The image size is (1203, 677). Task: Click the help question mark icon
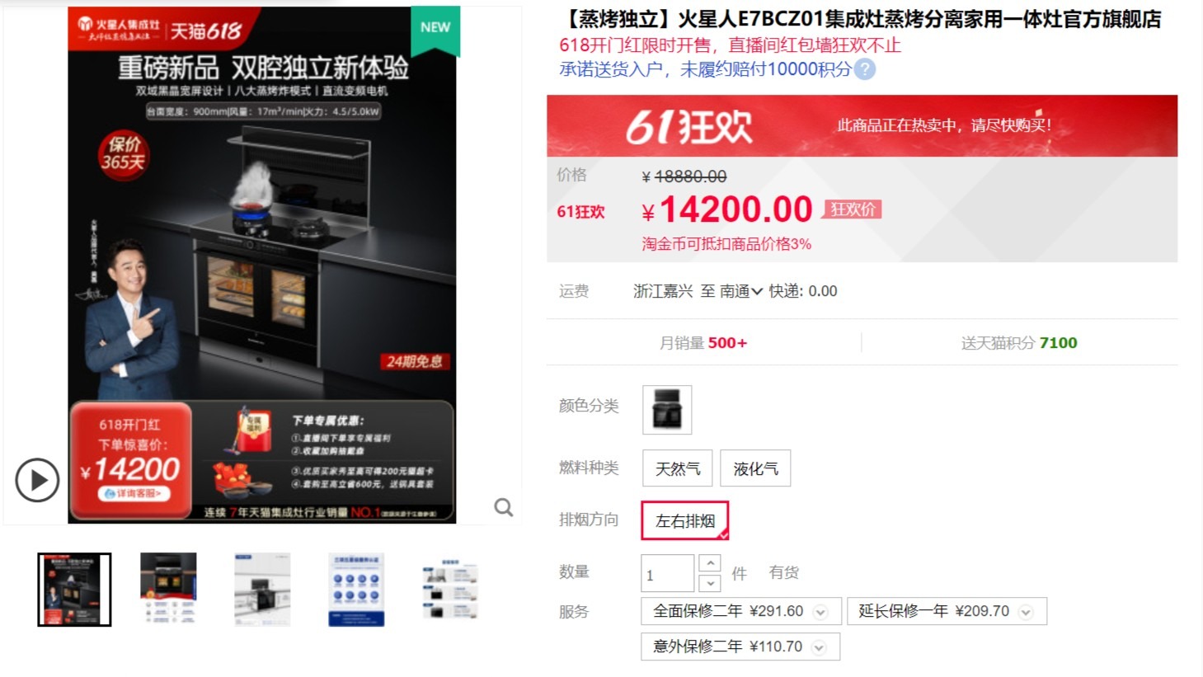[865, 69]
